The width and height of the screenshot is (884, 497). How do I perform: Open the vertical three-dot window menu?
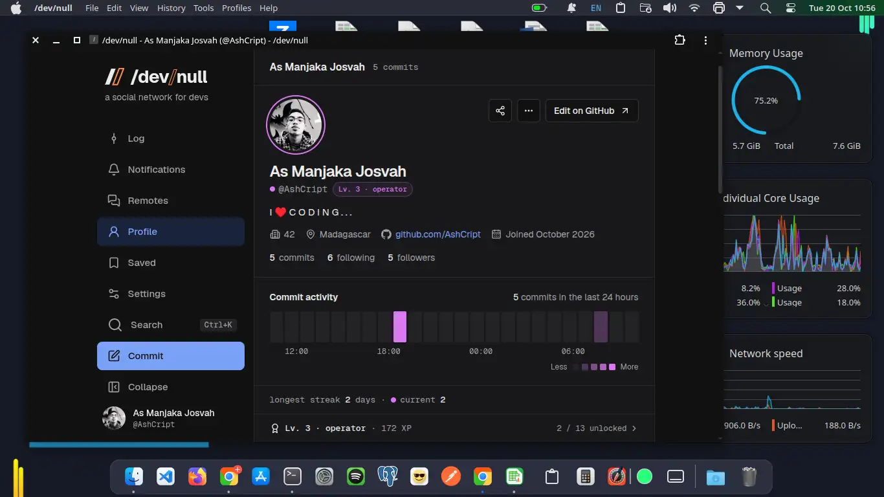pos(705,40)
